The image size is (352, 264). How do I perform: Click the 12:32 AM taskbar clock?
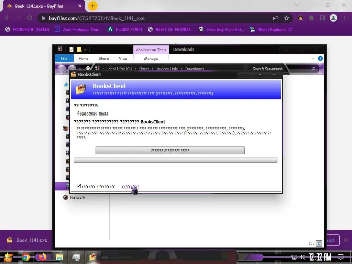click(320, 257)
